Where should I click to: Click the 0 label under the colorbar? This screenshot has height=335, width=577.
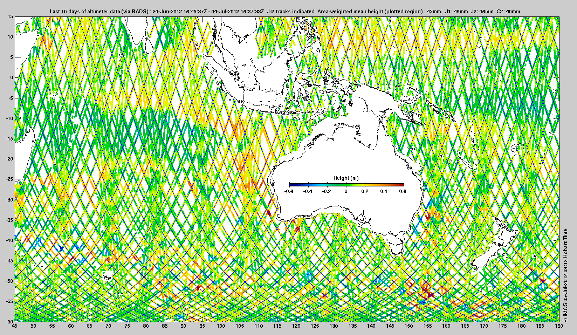346,191
